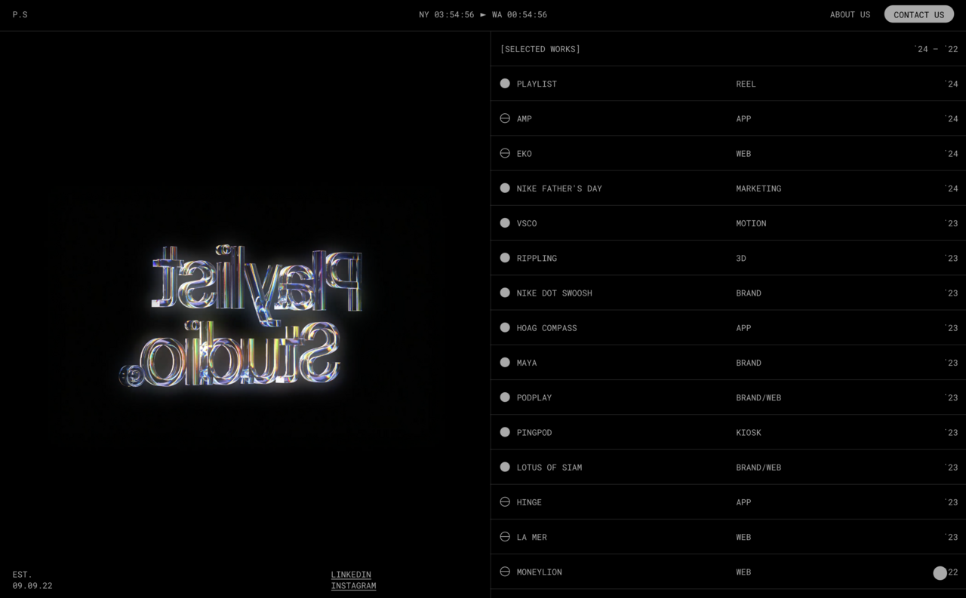Select the MAYA brand project
Viewport: 966px width, 598px height.
click(x=527, y=363)
